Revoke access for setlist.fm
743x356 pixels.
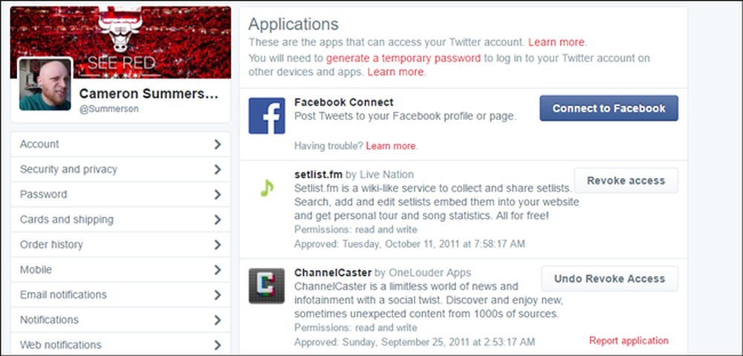coord(626,181)
